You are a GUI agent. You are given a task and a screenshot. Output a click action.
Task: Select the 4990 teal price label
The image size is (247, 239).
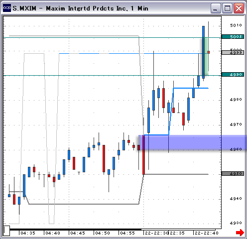[x=233, y=74]
